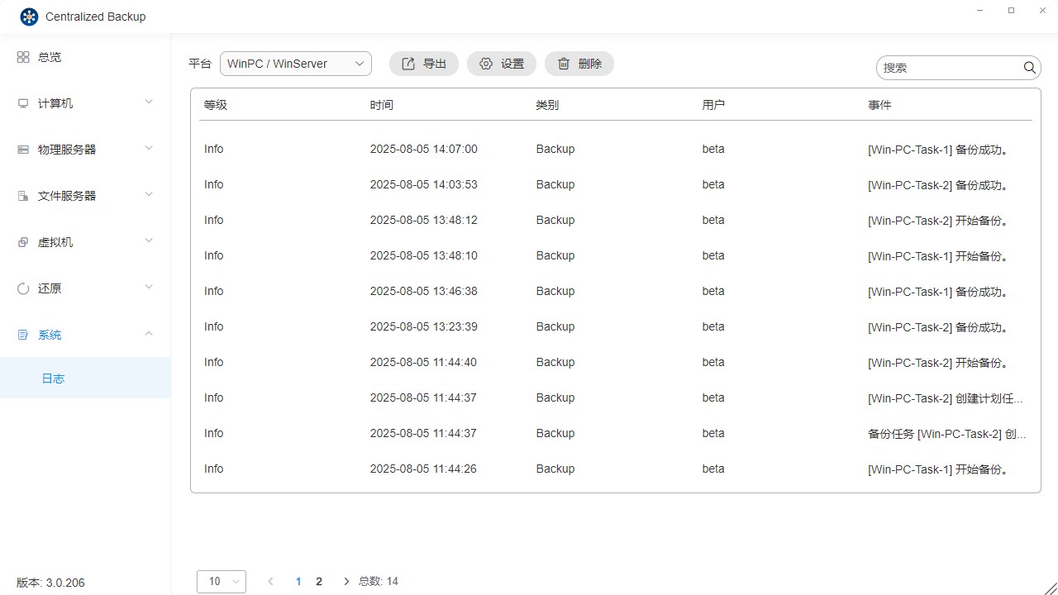Open the 还原 restore section
This screenshot has height=595, width=1058.
[22, 288]
